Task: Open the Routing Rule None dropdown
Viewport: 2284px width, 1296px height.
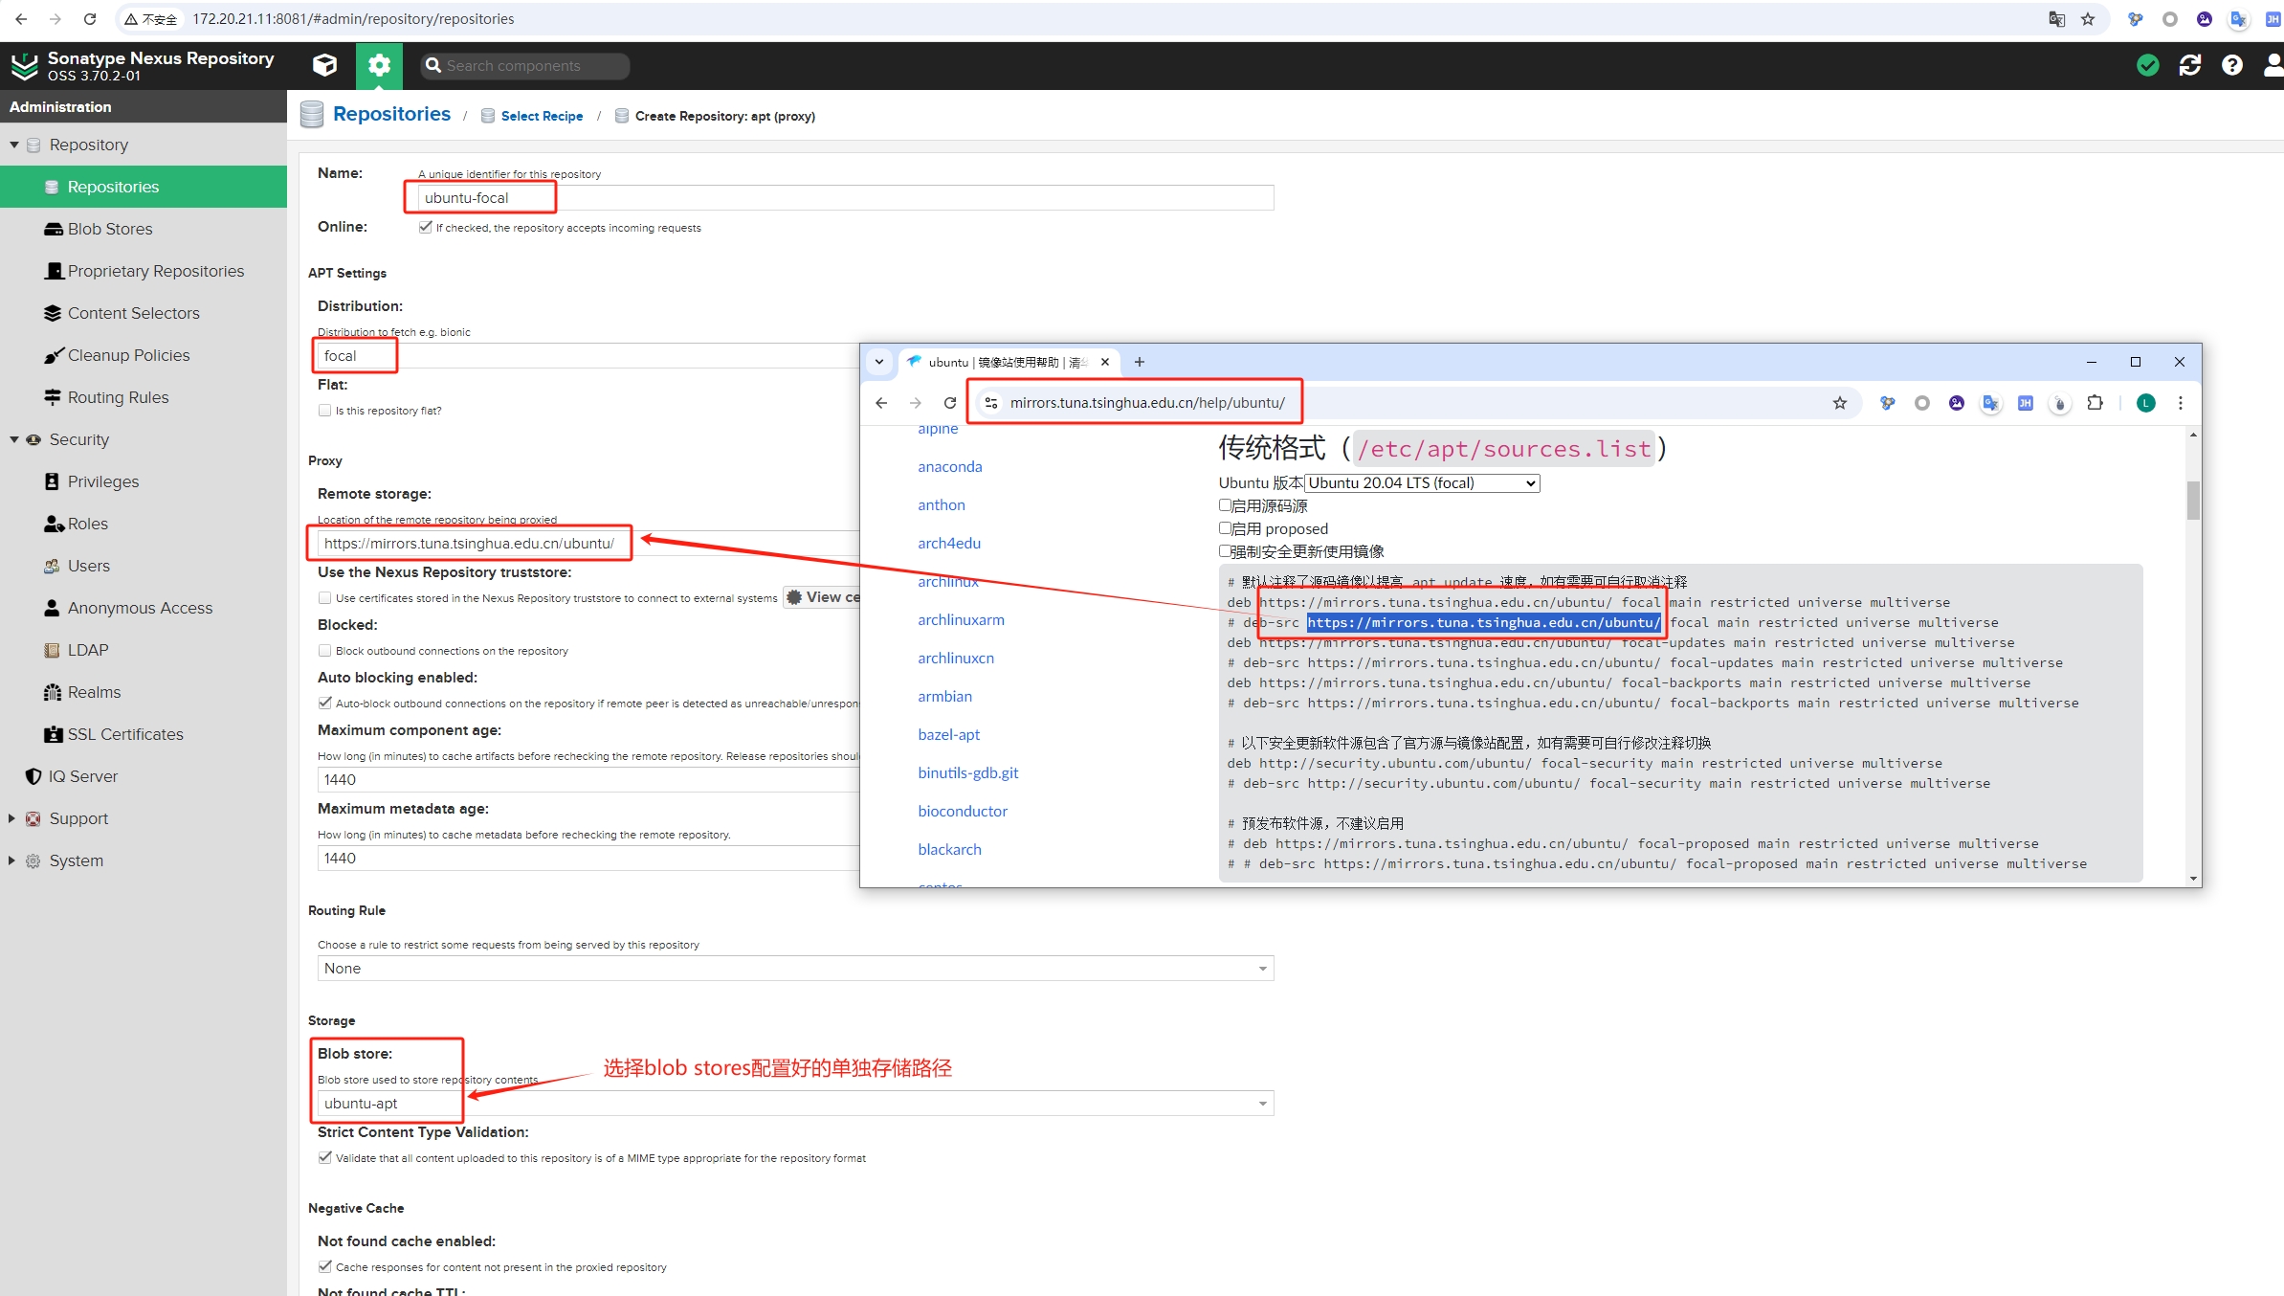Action: pyautogui.click(x=795, y=969)
